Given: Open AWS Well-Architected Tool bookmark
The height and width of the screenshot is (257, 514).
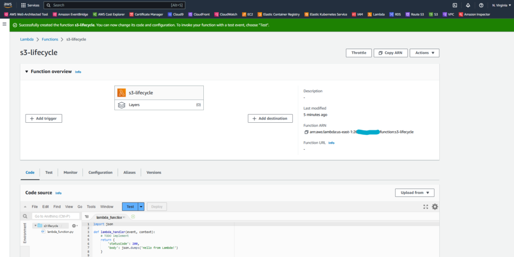Looking at the screenshot, I should coord(26,15).
